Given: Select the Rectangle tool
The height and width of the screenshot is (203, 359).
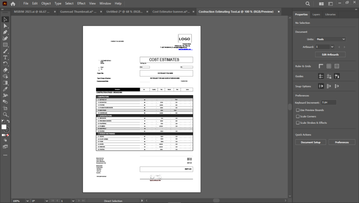Looking at the screenshot, I should 5,45.
